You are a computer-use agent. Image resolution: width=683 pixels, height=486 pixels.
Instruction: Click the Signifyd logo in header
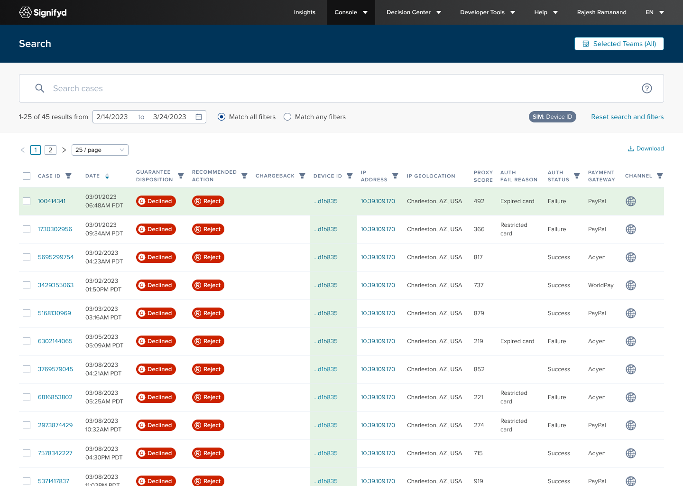(x=43, y=12)
